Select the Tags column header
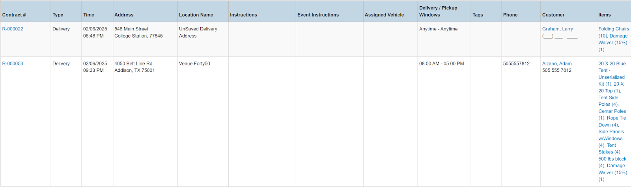This screenshot has width=631, height=187. click(478, 15)
